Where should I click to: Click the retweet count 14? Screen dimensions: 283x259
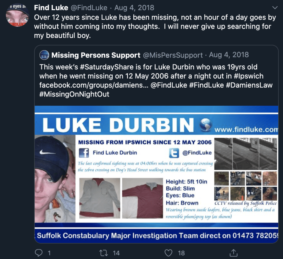[x=116, y=253]
